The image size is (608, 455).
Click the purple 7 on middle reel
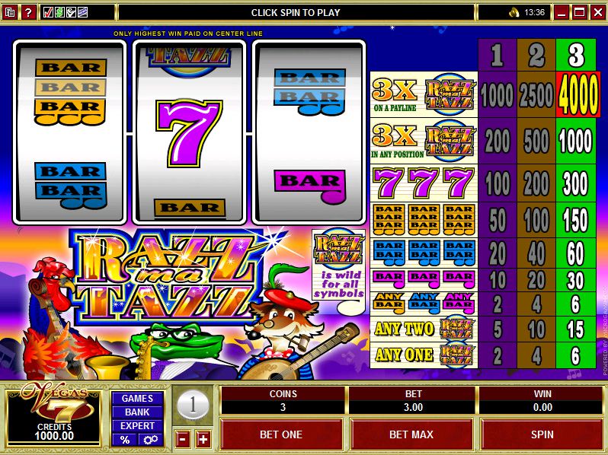(189, 133)
